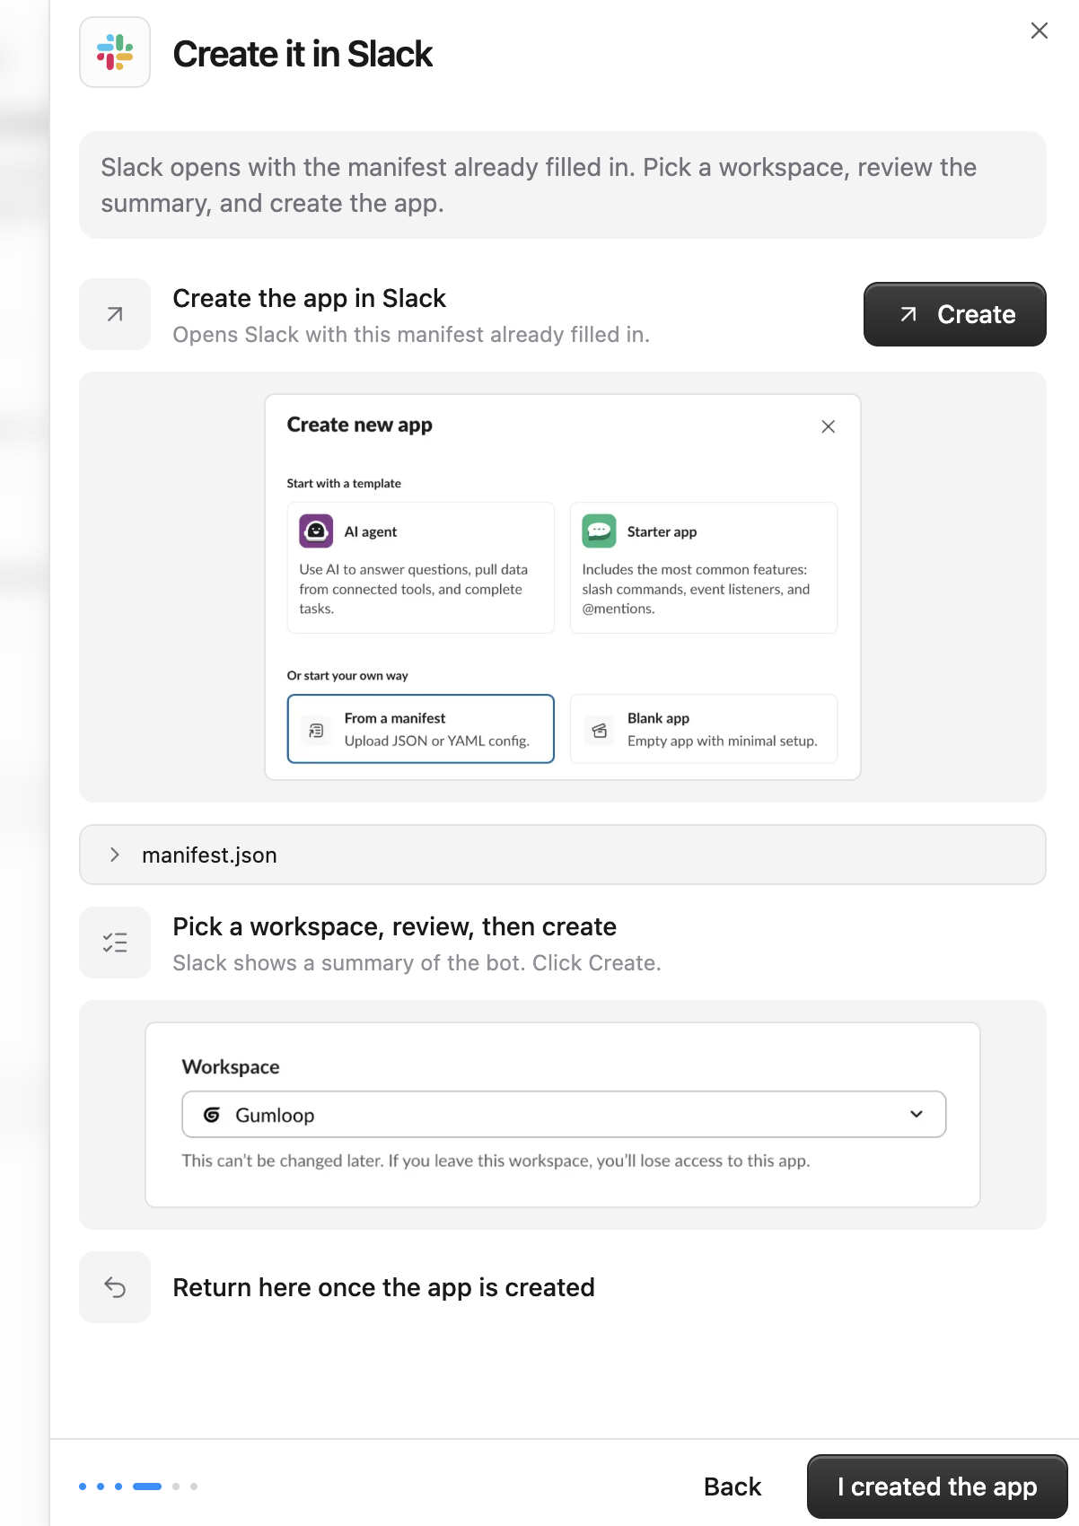Click the Create it in Slack title

point(303,54)
